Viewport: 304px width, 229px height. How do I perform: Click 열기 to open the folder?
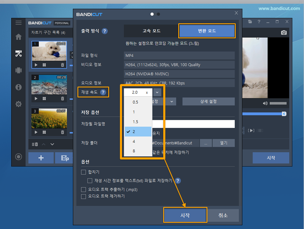(x=224, y=143)
